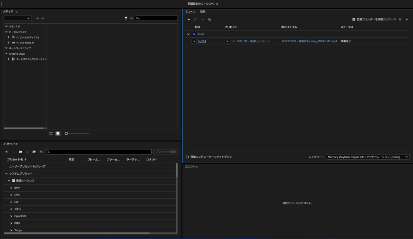Switch Media browser to list view

[x=51, y=133]
